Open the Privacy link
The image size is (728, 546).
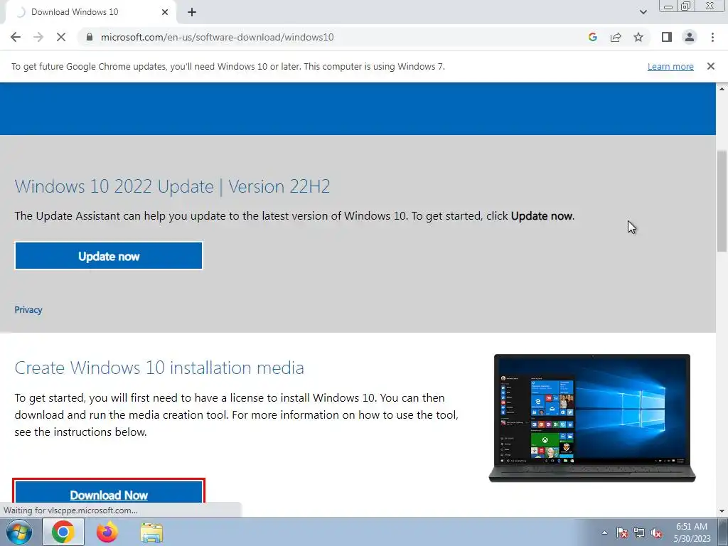pos(28,310)
